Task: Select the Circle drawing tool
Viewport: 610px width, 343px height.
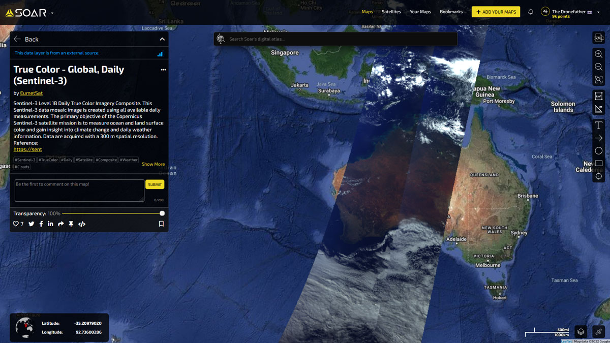Action: pyautogui.click(x=598, y=151)
